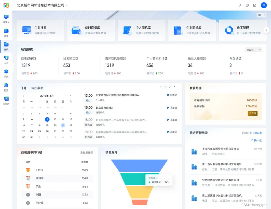Click the yellow funnel segment
Viewport: 271px width, 209px height.
coord(139,192)
